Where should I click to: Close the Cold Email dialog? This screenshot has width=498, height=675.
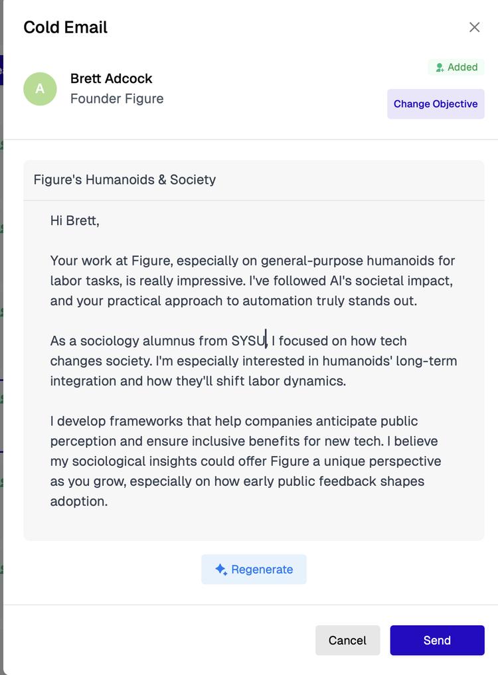click(x=474, y=27)
